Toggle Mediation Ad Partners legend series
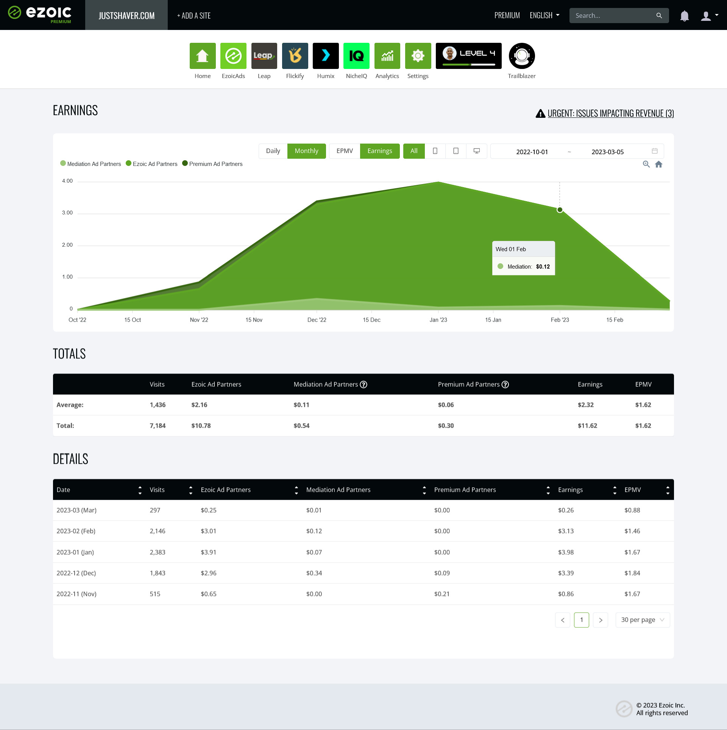This screenshot has height=730, width=727. point(90,164)
